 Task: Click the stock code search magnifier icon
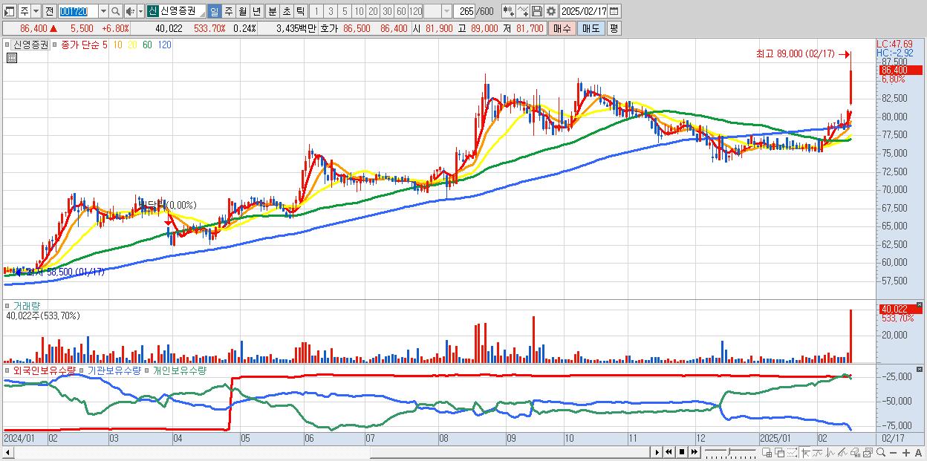click(x=116, y=11)
